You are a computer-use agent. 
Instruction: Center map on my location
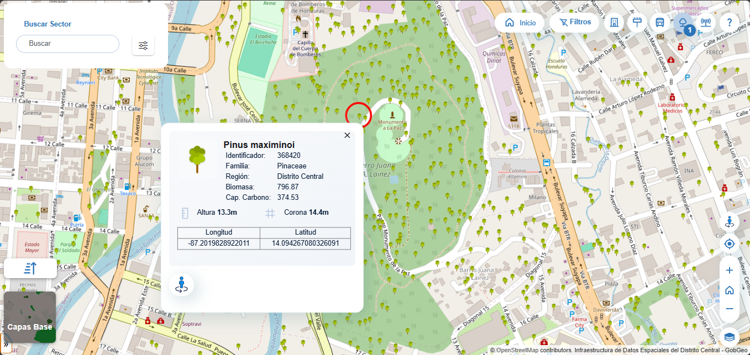click(729, 244)
